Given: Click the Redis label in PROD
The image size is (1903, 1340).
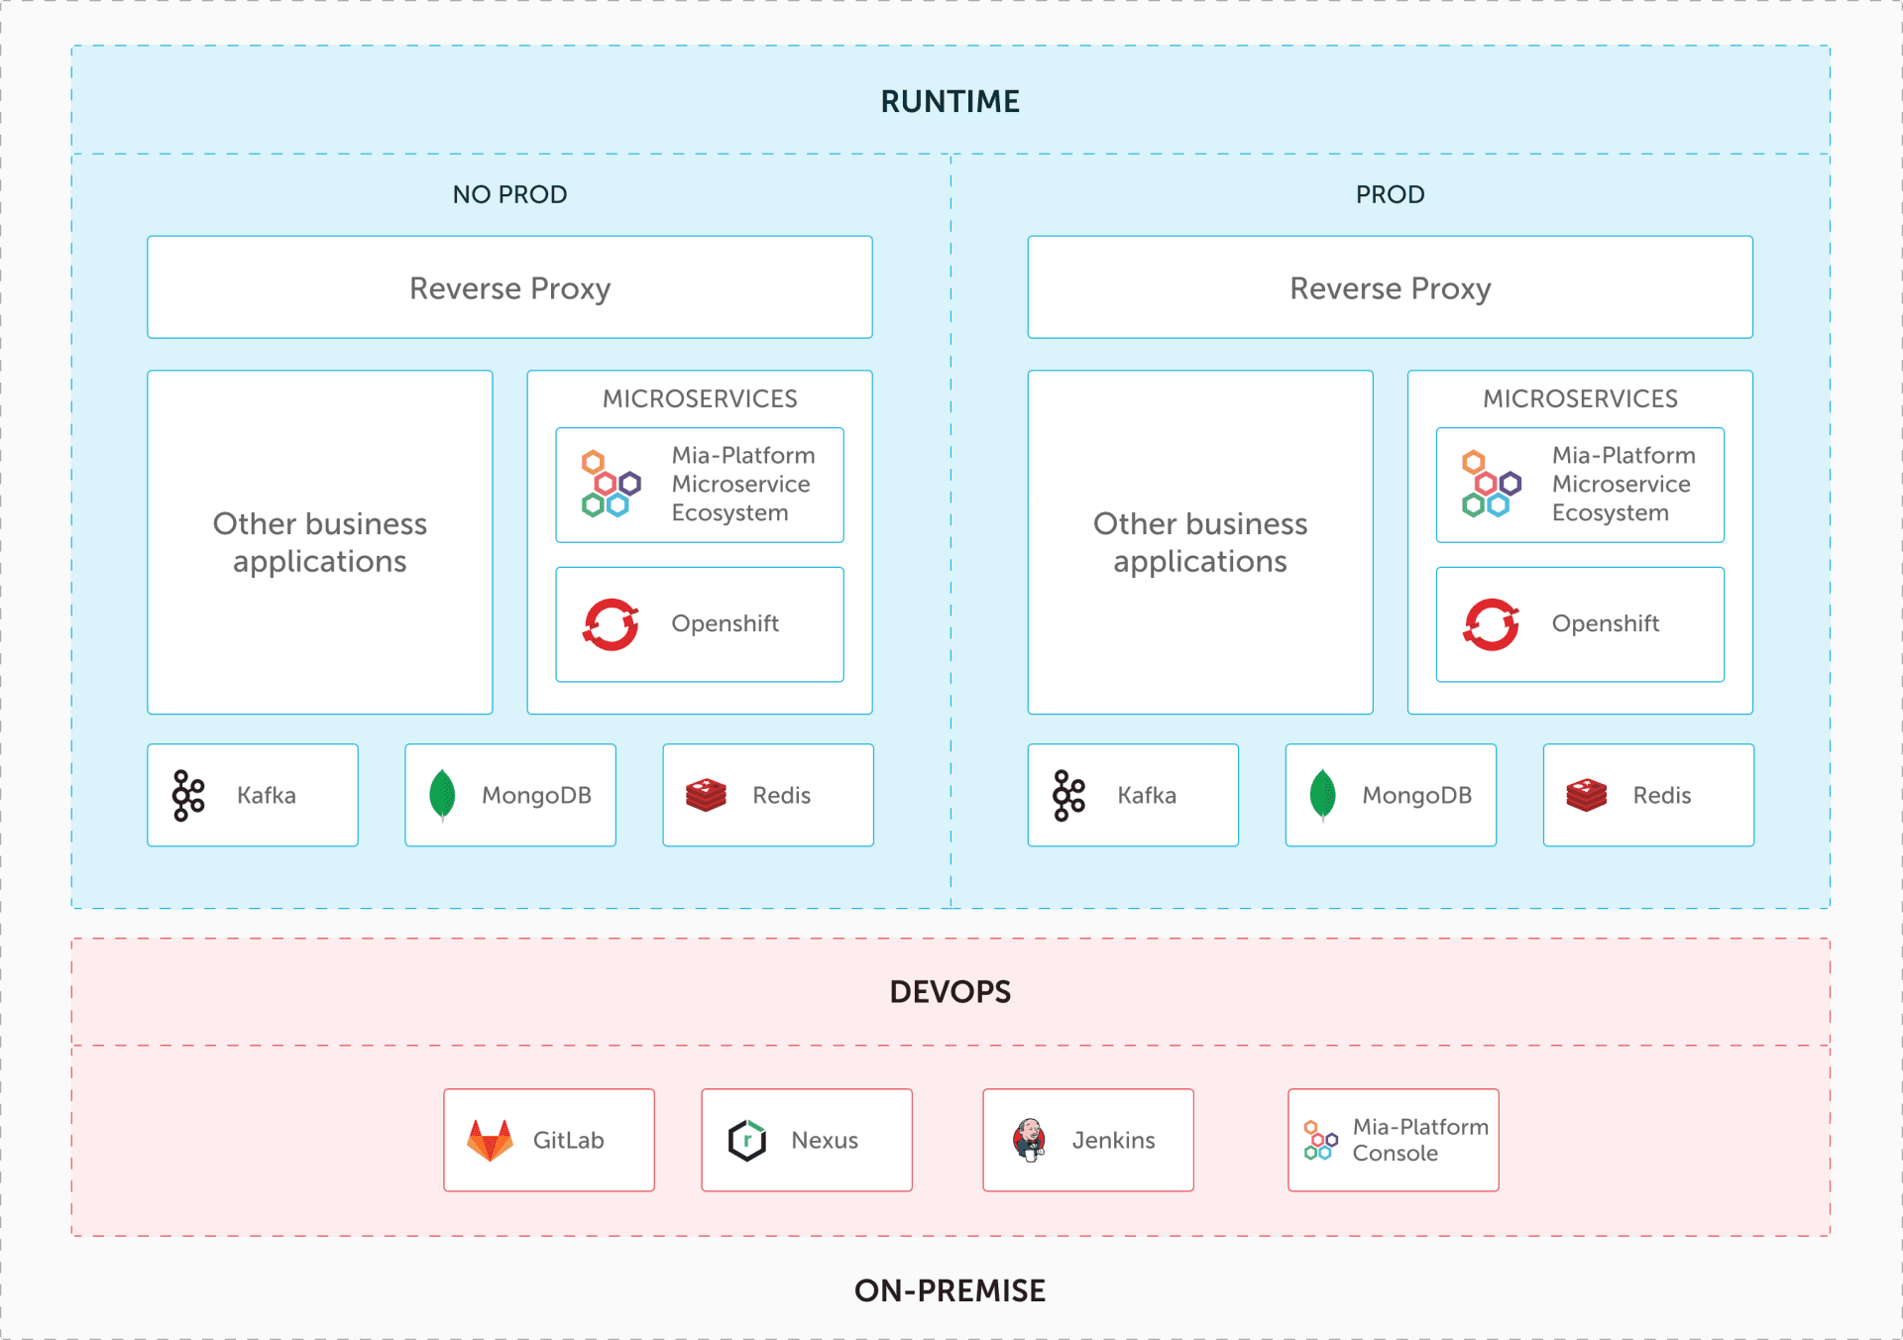Looking at the screenshot, I should pyautogui.click(x=1661, y=795).
